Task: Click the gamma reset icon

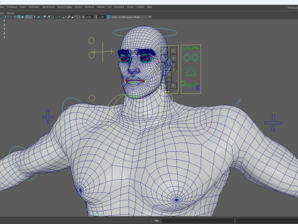Action: [x=96, y=17]
